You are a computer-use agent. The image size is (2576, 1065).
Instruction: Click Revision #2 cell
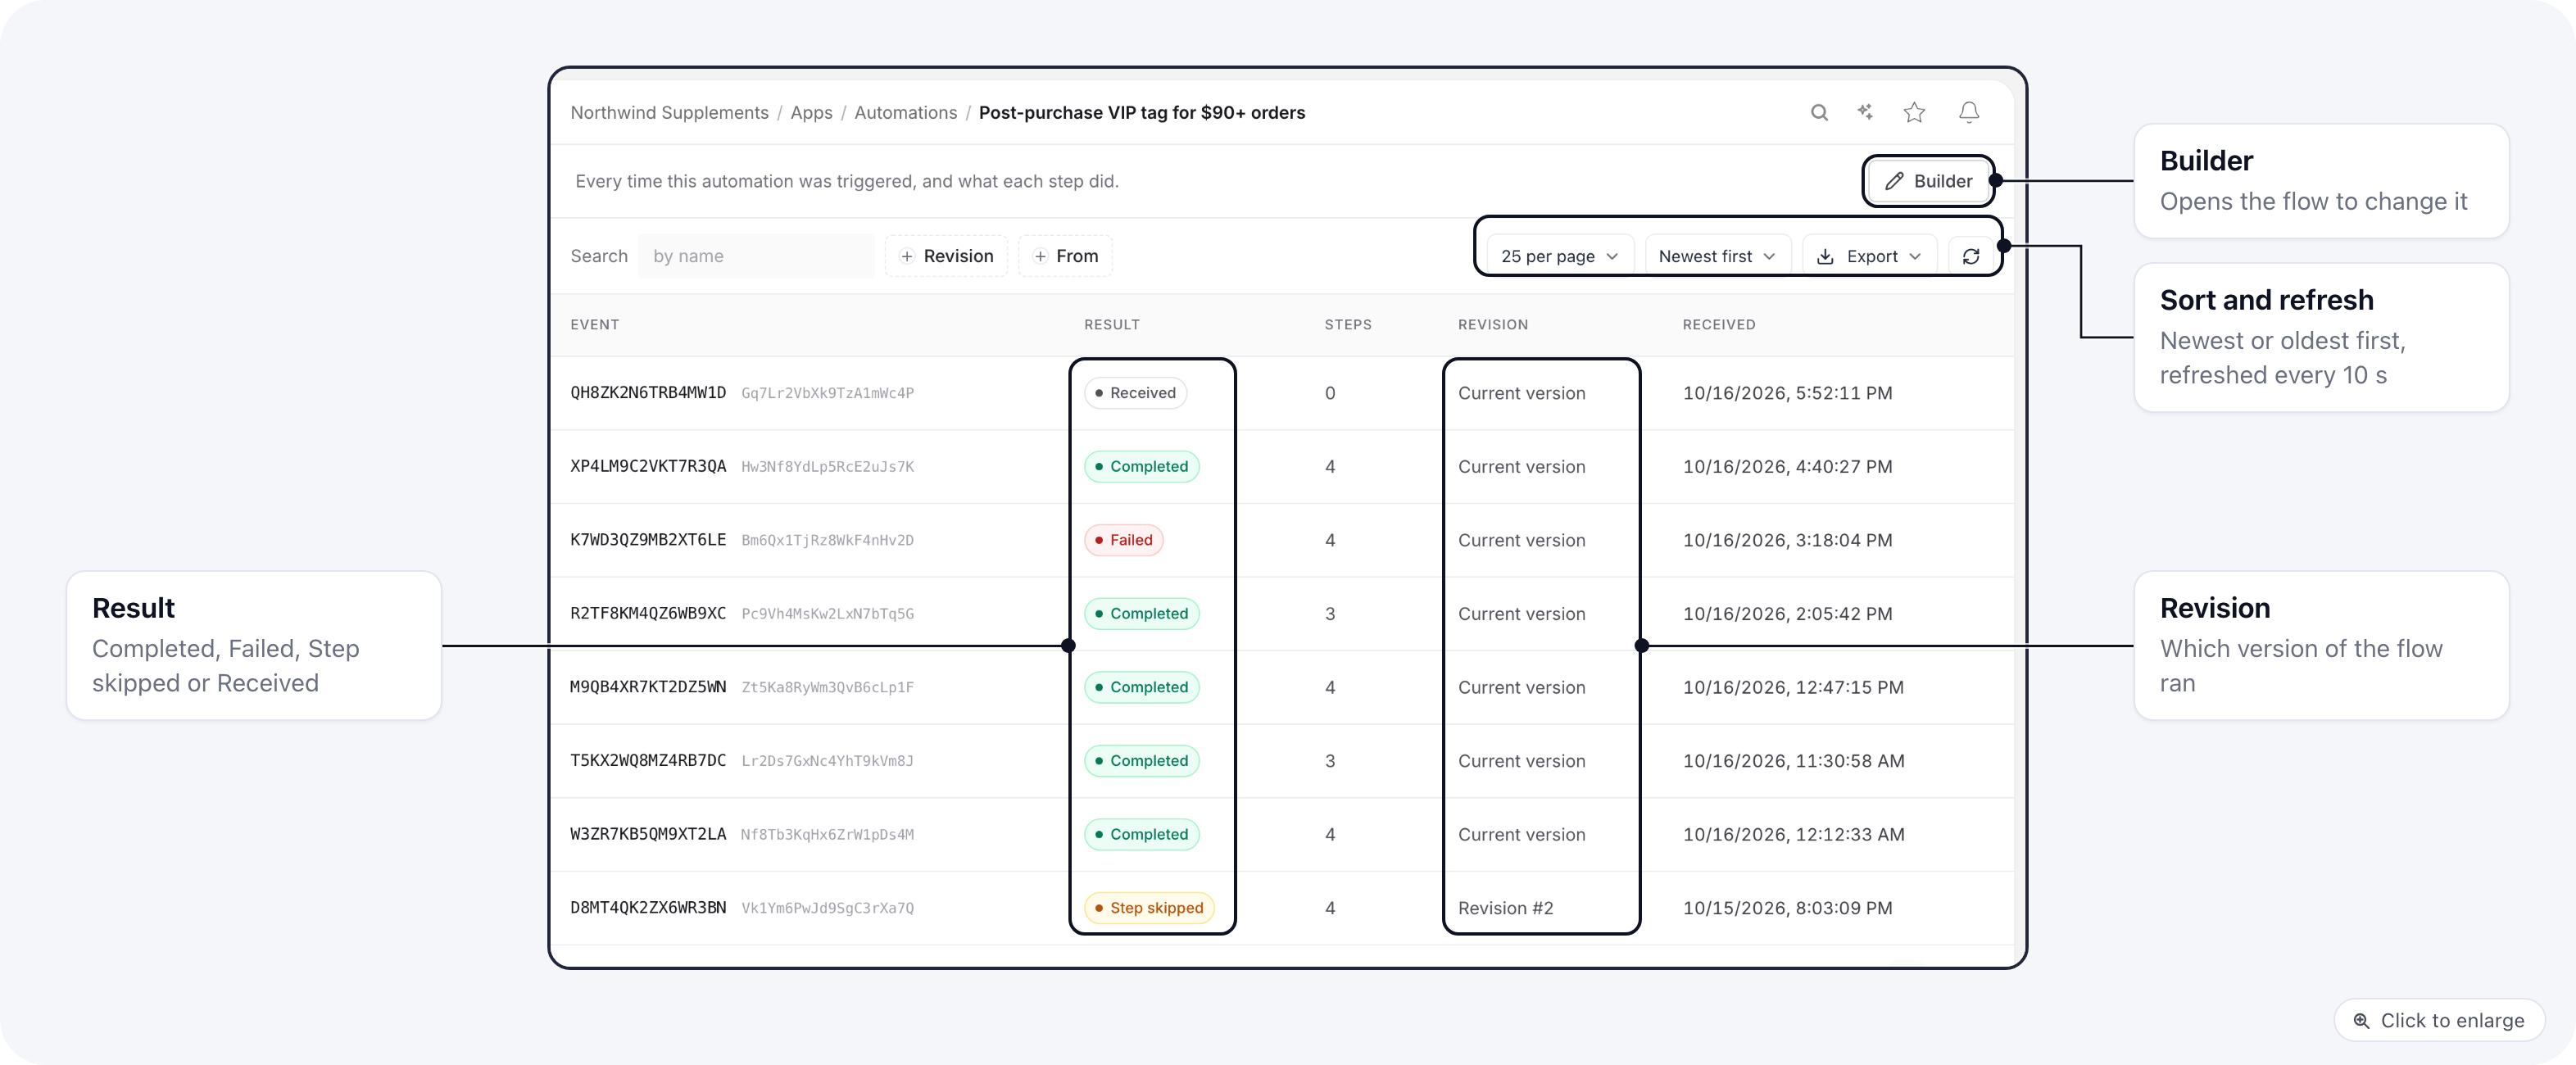[1505, 908]
